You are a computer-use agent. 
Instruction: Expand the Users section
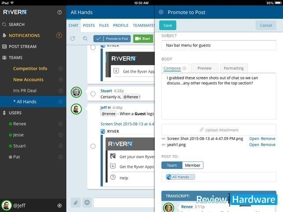coord(15,113)
